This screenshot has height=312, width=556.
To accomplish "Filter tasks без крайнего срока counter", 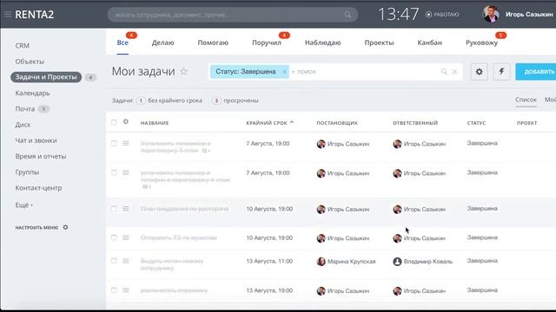I will 169,101.
